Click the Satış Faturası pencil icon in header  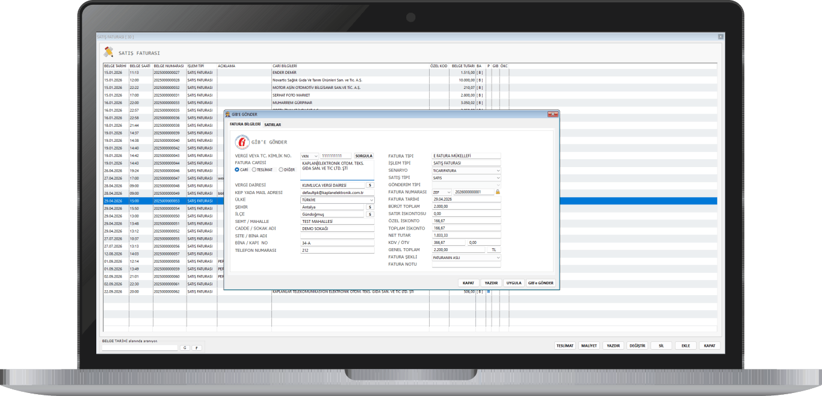108,52
